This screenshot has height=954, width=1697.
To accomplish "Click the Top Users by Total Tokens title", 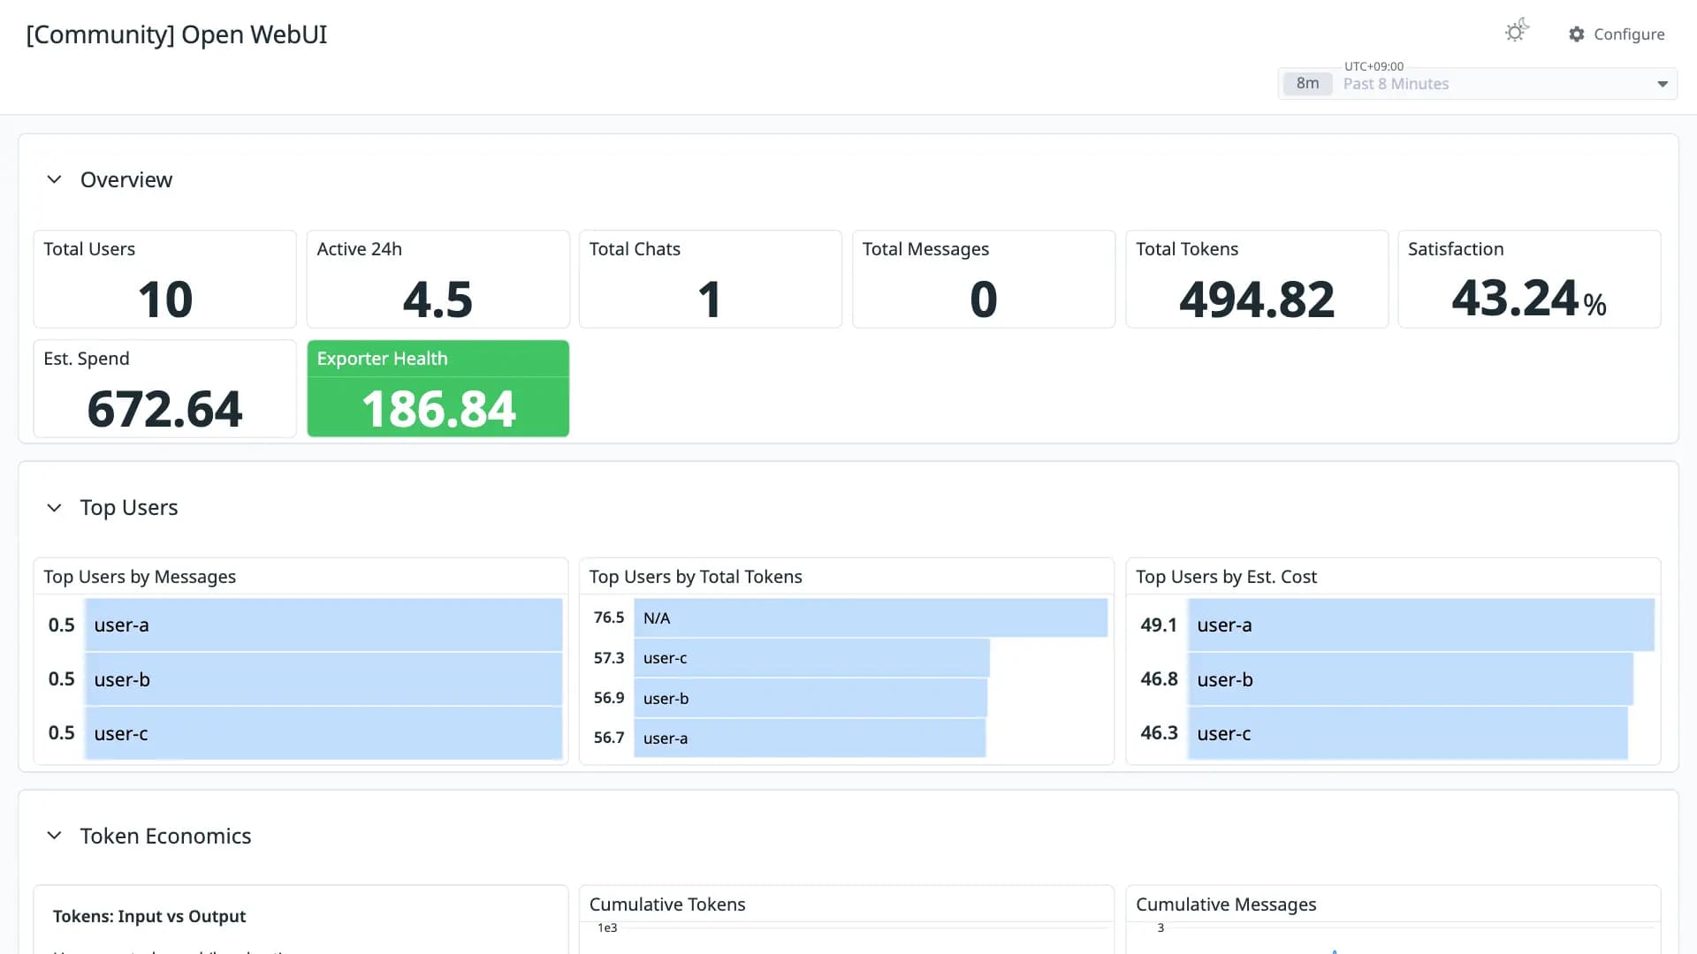I will (696, 577).
